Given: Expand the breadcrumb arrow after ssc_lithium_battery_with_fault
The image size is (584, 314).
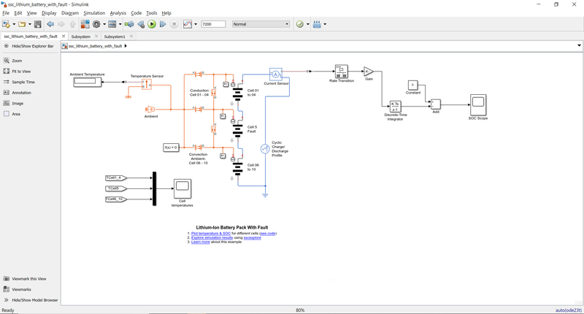Looking at the screenshot, I should click(126, 46).
